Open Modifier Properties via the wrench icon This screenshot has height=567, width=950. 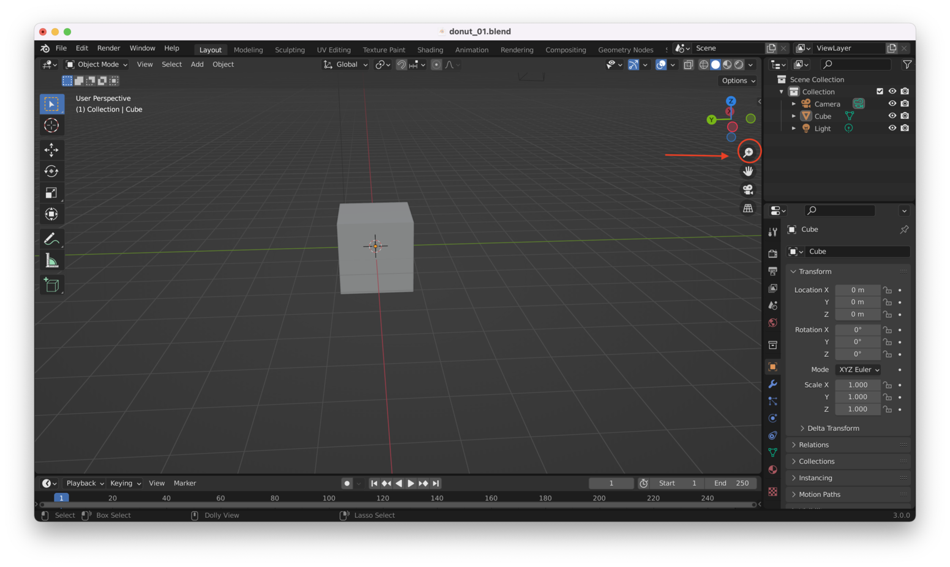[772, 384]
